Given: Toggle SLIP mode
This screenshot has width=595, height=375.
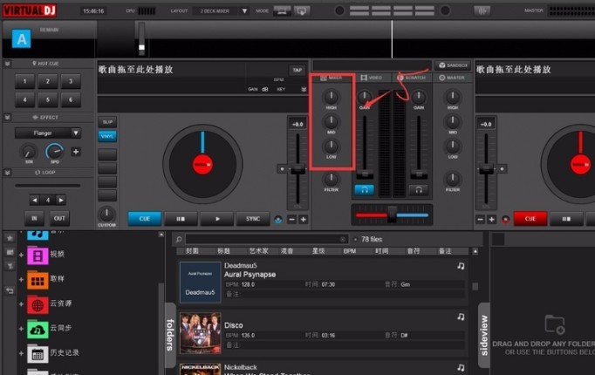Looking at the screenshot, I should (x=107, y=122).
